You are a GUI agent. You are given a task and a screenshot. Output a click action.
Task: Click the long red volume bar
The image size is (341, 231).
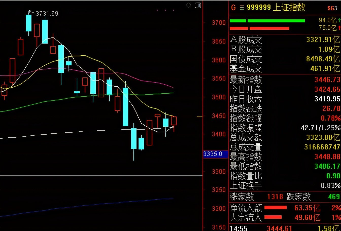coord(269,28)
